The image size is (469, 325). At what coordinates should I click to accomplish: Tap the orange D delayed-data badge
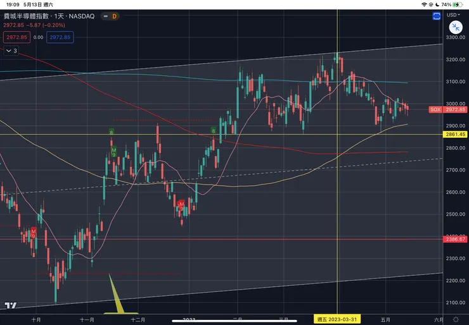[x=114, y=16]
